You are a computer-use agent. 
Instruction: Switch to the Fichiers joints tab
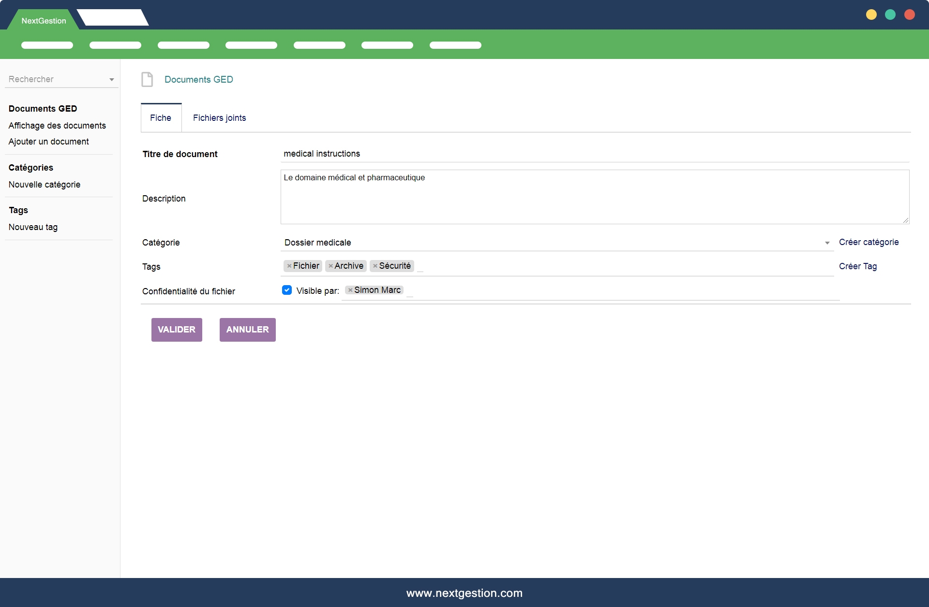click(x=219, y=118)
